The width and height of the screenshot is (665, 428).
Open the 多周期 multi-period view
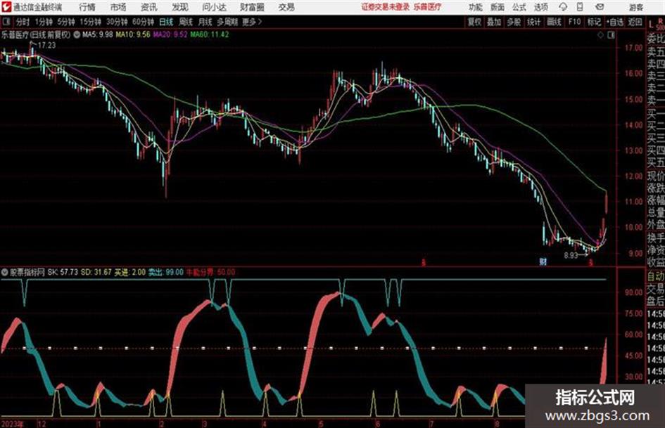tap(227, 22)
